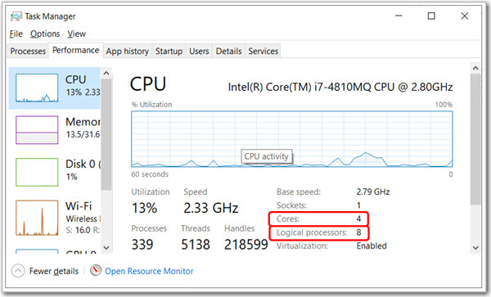
Task: Select the Wi-Fi activity graph thumbnail
Action: [x=37, y=218]
